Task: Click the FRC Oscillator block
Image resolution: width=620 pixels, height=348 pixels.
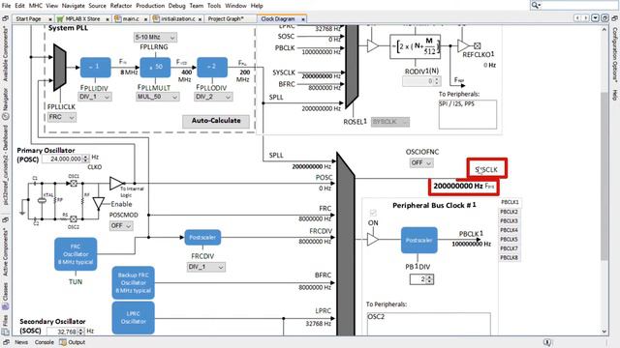Action: point(76,254)
